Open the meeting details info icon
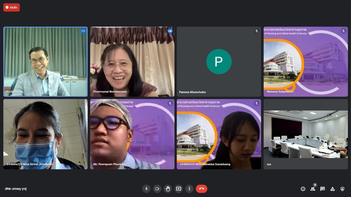Screen dimensions: 351x197 click(303, 189)
